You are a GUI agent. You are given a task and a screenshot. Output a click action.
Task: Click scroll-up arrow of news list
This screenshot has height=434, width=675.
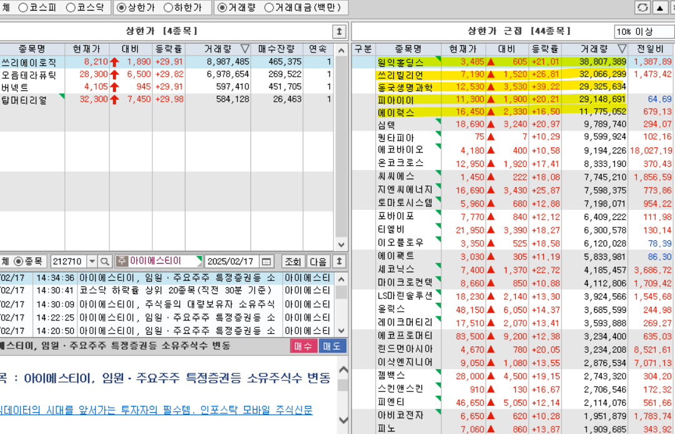342,279
